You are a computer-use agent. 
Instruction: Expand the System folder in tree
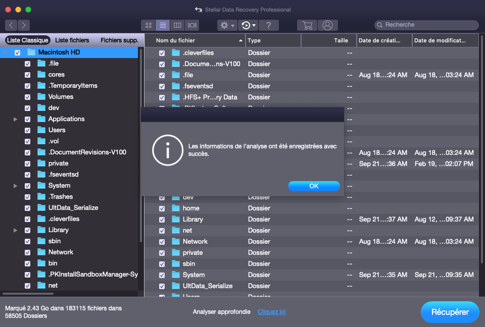[x=15, y=186]
